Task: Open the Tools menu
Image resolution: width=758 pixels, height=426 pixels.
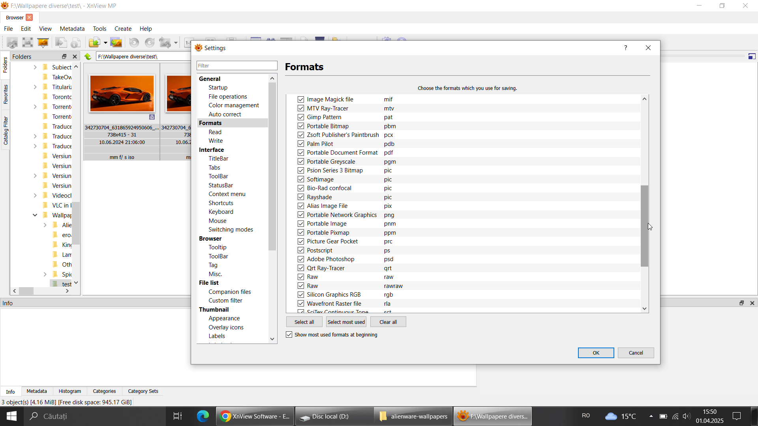Action: [x=99, y=29]
